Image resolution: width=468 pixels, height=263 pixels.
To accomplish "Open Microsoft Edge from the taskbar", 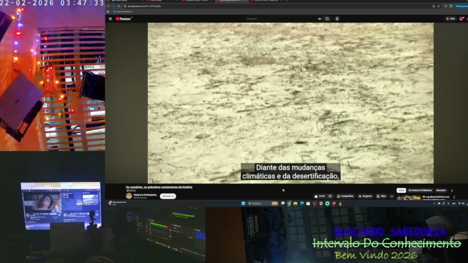I will coord(302,203).
